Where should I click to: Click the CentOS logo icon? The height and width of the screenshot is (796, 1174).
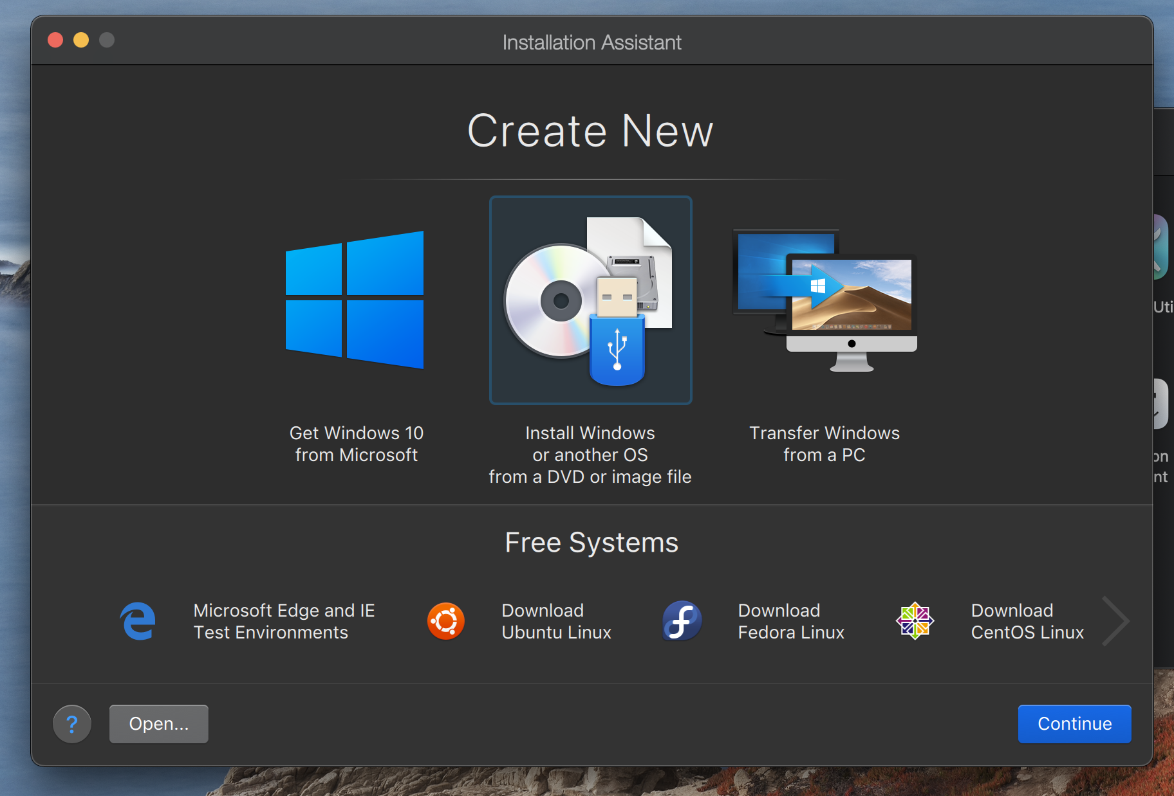pyautogui.click(x=915, y=621)
